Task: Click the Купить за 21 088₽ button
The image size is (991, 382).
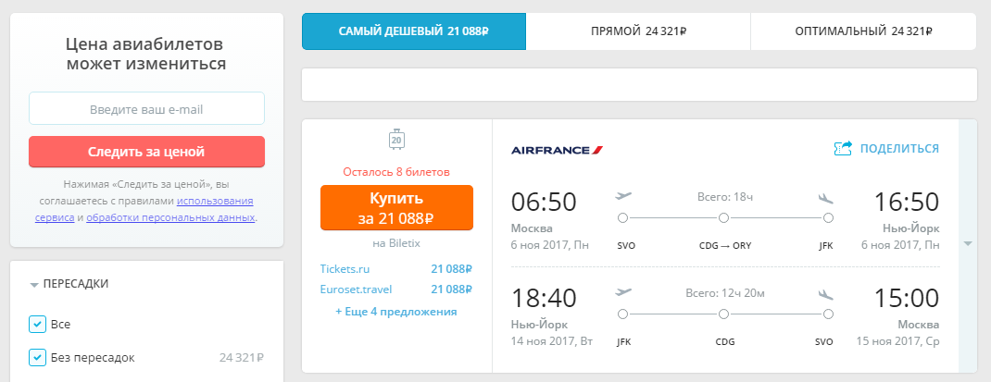Action: point(396,208)
